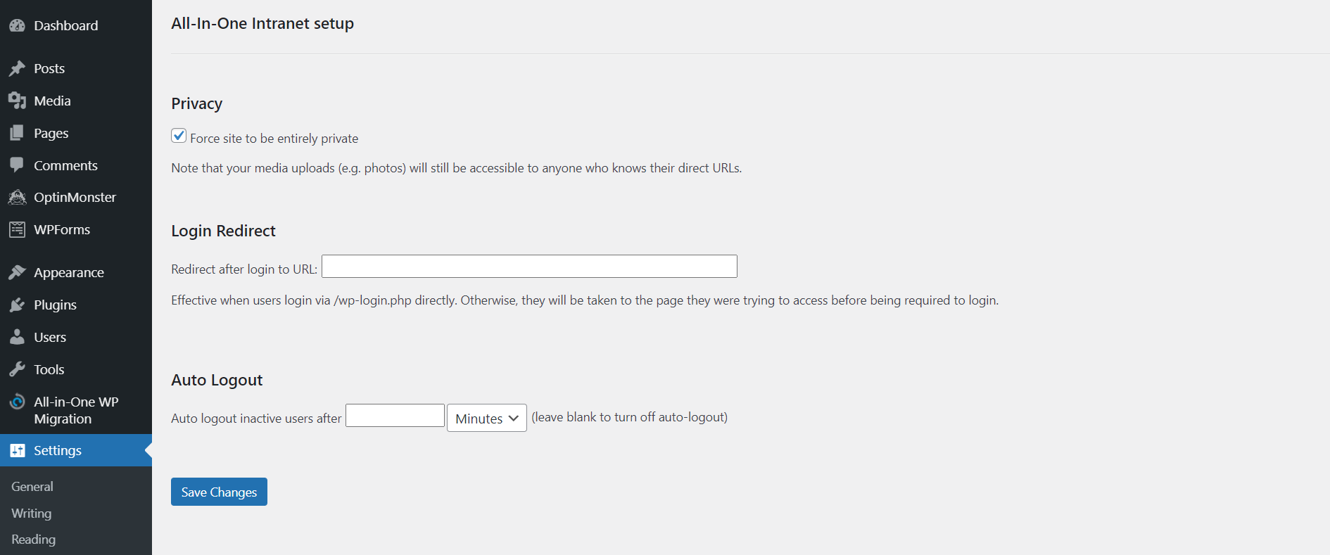Viewport: 1330px width, 555px height.
Task: Click the Comments speech bubble icon
Action: [x=17, y=165]
